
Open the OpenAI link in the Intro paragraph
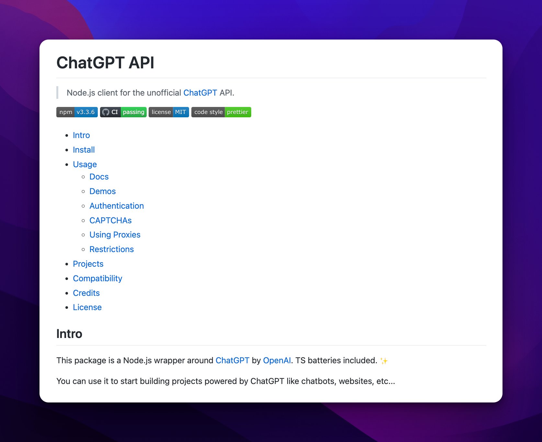point(277,360)
